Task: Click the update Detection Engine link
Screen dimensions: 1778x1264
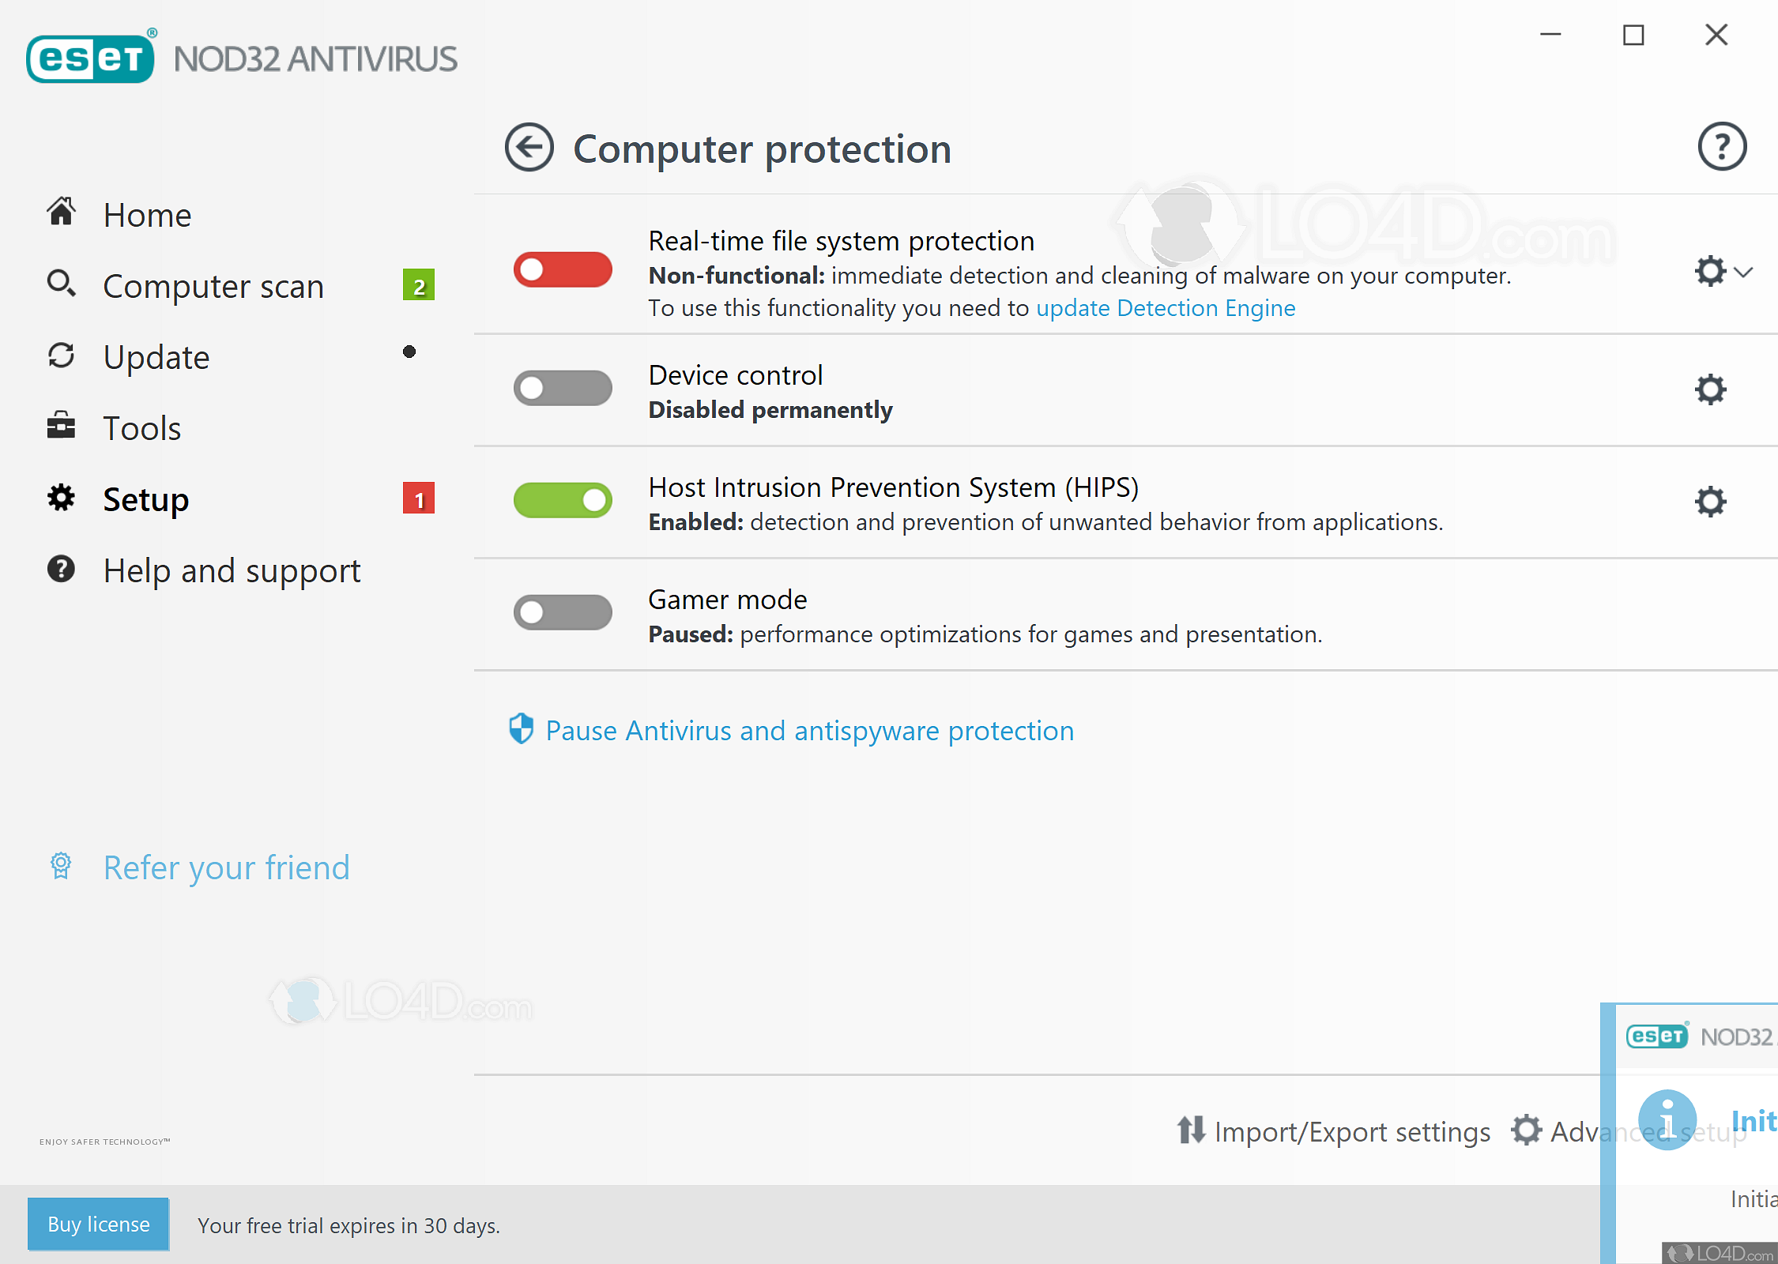Action: point(1166,308)
